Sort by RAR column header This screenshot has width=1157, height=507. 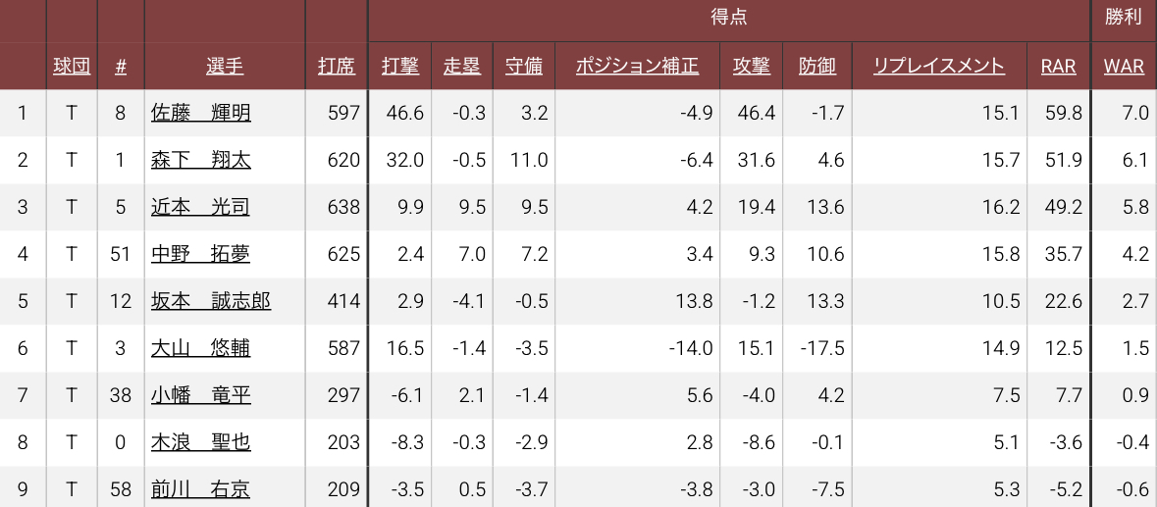pos(1059,66)
